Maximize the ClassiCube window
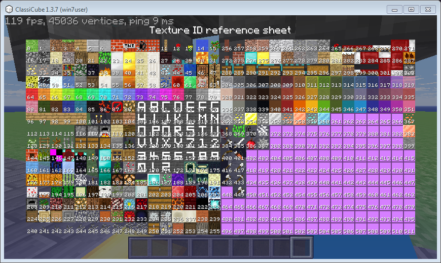Screen dimensions: 441x263 [x=411, y=9]
